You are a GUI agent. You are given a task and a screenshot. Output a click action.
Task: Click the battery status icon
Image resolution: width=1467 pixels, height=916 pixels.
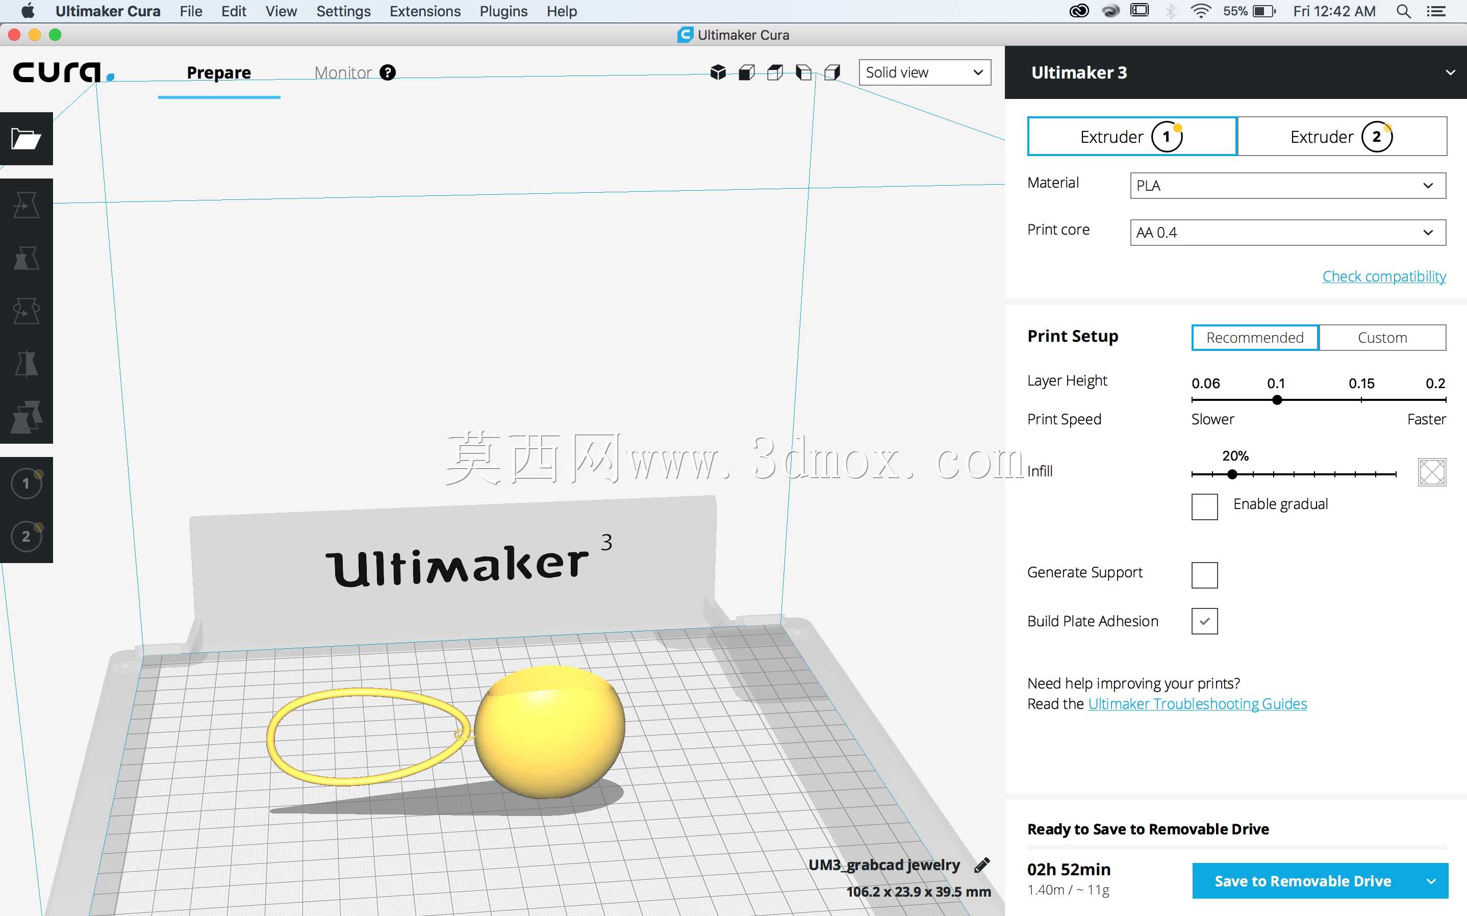click(1264, 11)
